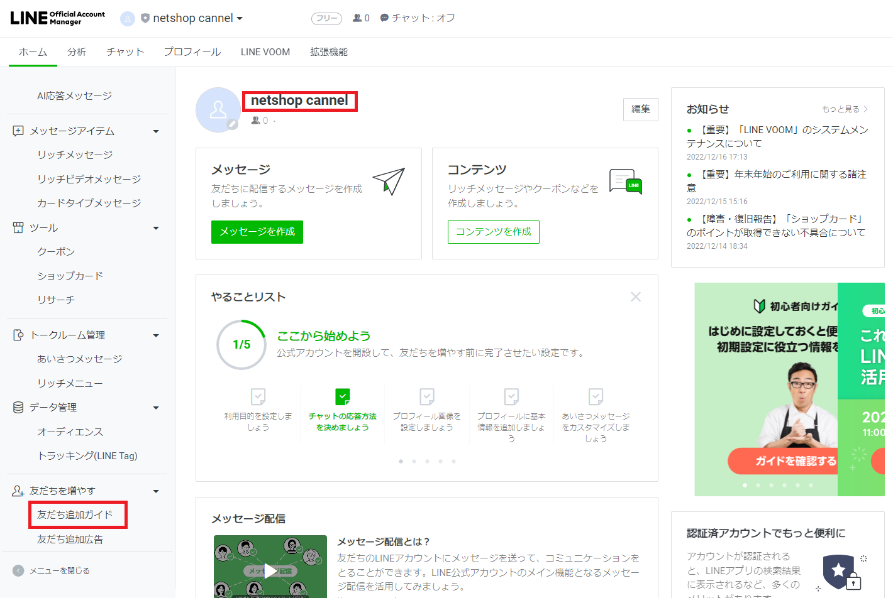Open トラッキング(LINE Tag) in sidebar
893x598 pixels.
pos(87,455)
